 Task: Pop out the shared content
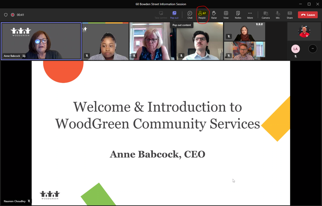(x=174, y=15)
